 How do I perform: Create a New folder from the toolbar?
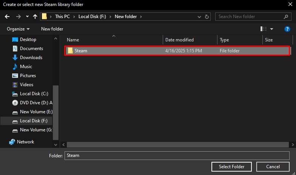52,29
